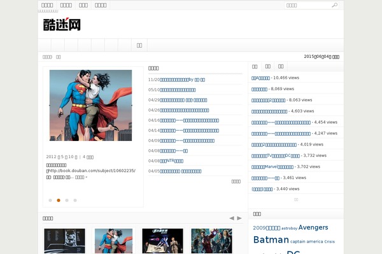Open the news article dated 04/09
Viewport: 382px width, 254px height.
pos(187,141)
